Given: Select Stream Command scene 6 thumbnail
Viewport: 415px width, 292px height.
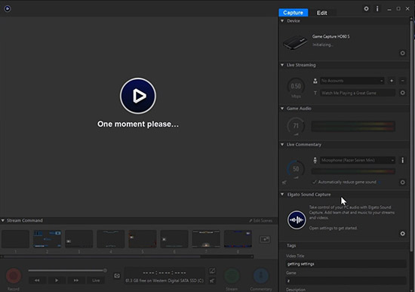Looking at the screenshot, I should coord(174,239).
